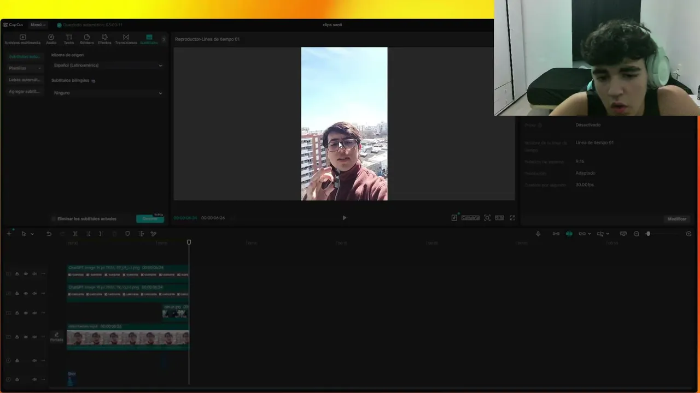Screen dimensions: 700x393
Task: Play the preview video
Action: pyautogui.click(x=344, y=218)
